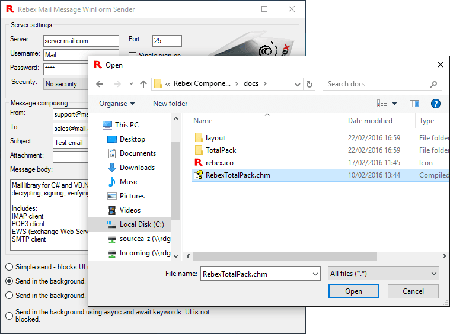
Task: Click the chevron after Rebex Compone... in path
Action: point(237,83)
